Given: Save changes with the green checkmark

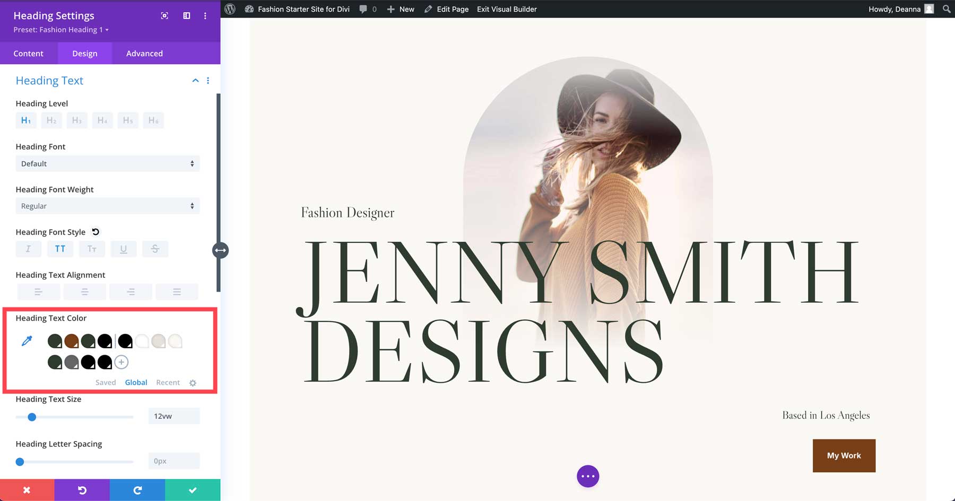Looking at the screenshot, I should pyautogui.click(x=193, y=490).
